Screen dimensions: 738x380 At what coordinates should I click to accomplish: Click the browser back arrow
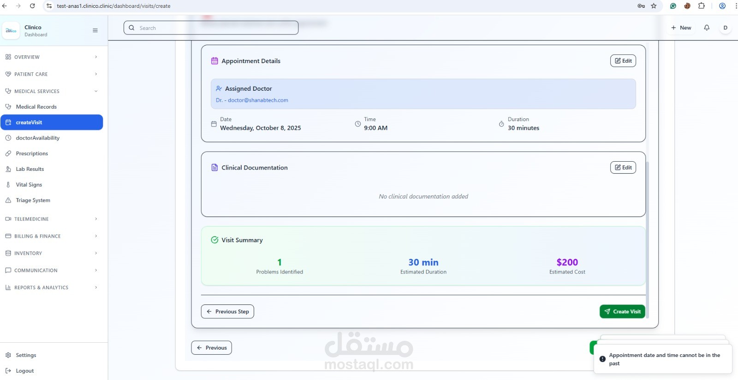5,6
